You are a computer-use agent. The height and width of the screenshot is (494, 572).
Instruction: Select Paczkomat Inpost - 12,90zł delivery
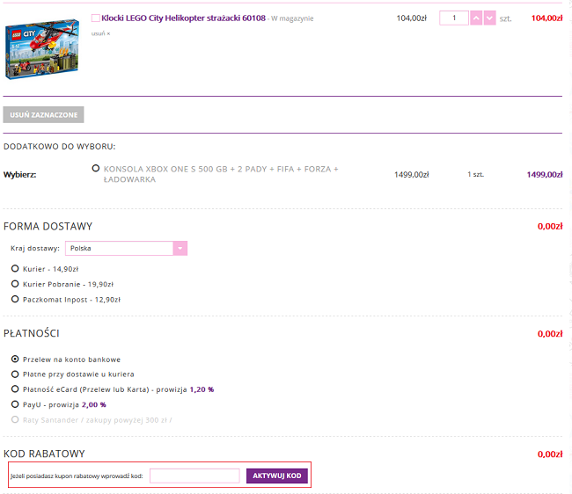pyautogui.click(x=15, y=299)
